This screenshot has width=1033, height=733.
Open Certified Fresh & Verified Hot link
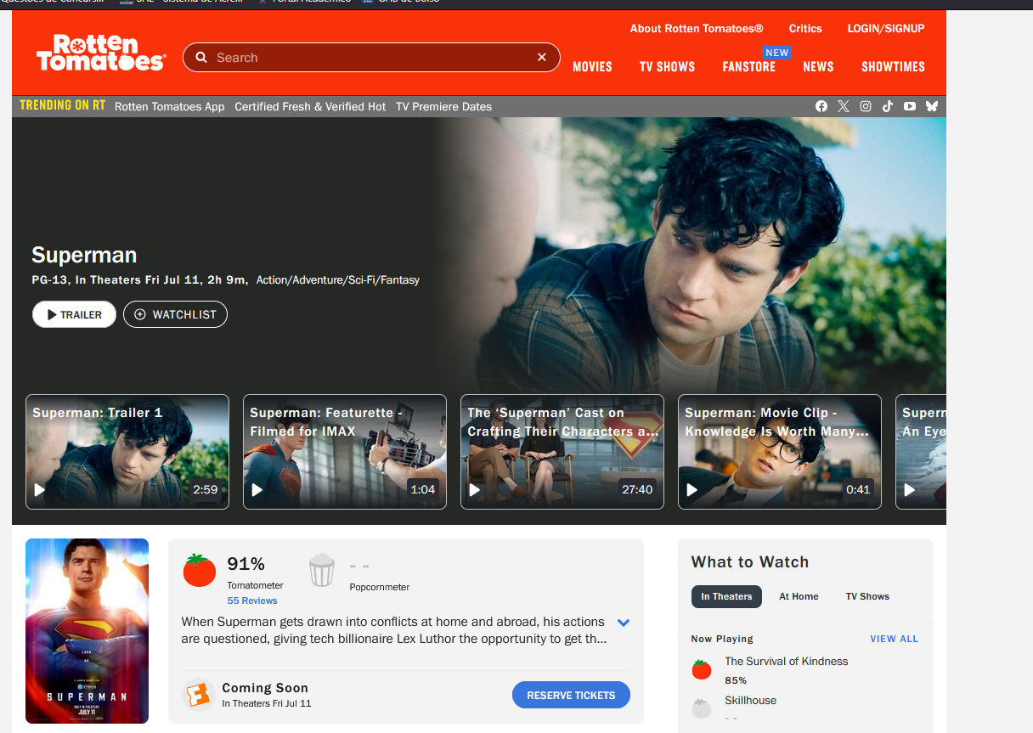[x=310, y=106]
